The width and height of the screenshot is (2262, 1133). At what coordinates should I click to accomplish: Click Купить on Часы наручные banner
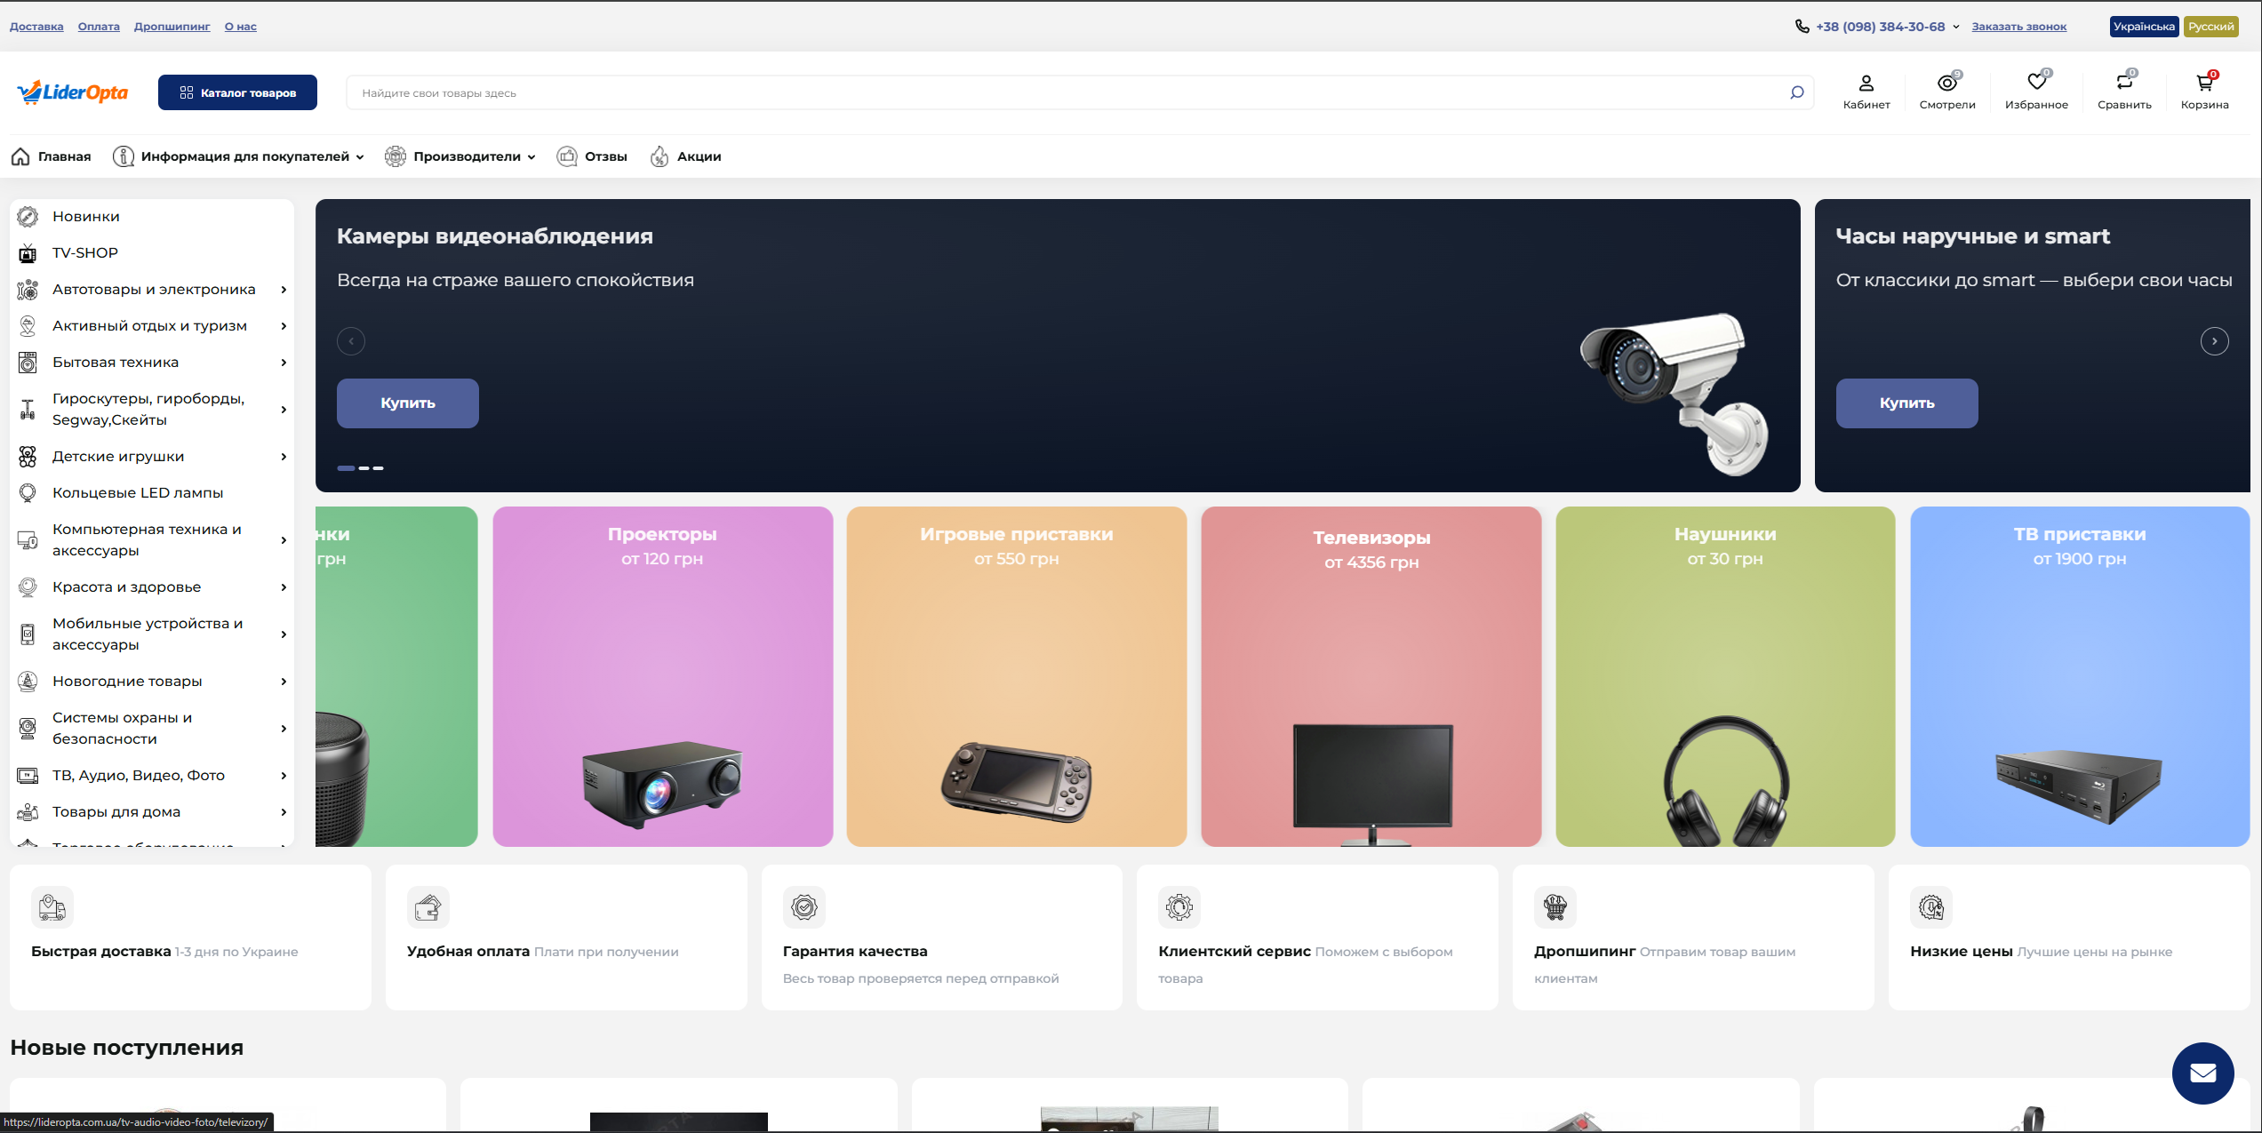[1907, 403]
